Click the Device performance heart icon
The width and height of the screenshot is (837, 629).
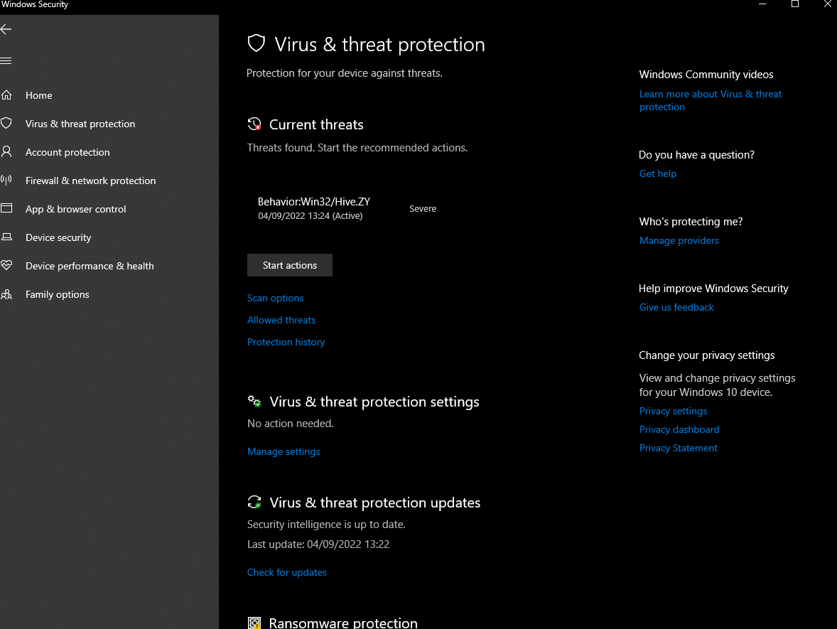(6, 266)
